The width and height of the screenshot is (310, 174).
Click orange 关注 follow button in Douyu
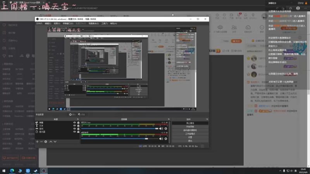[x=236, y=41]
